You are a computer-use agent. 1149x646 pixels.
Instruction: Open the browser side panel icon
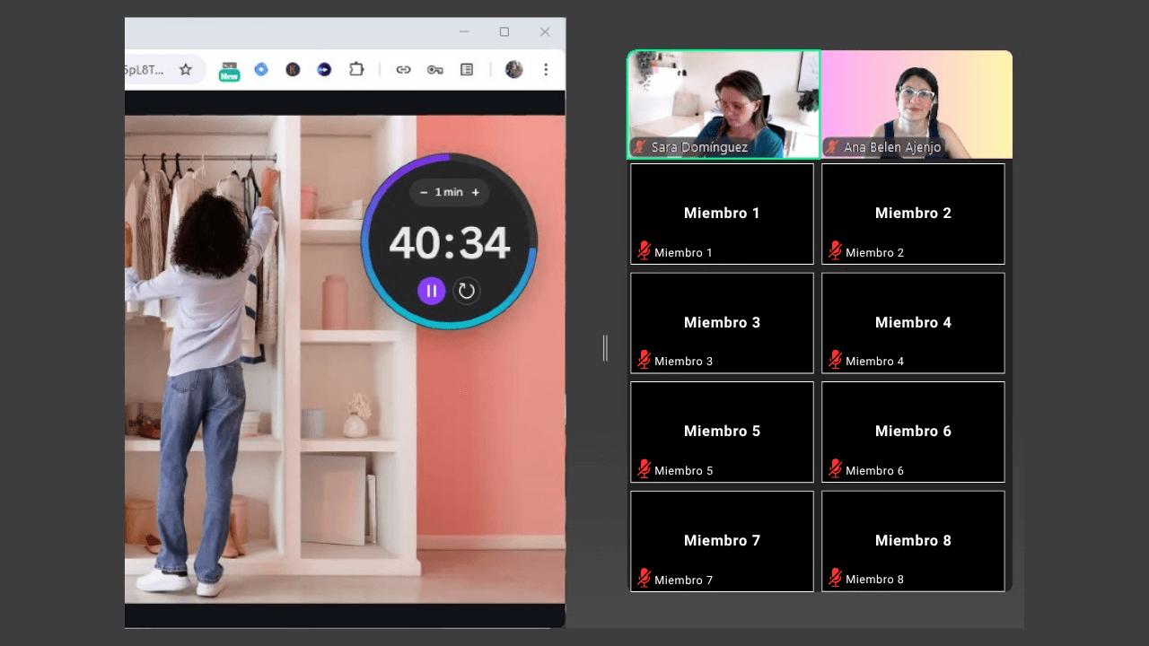[x=467, y=69]
